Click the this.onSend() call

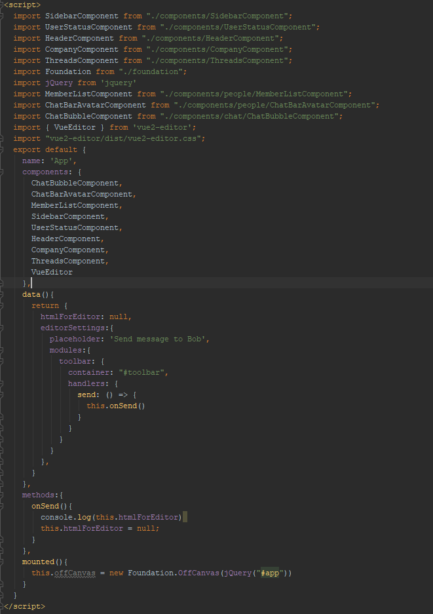(116, 406)
